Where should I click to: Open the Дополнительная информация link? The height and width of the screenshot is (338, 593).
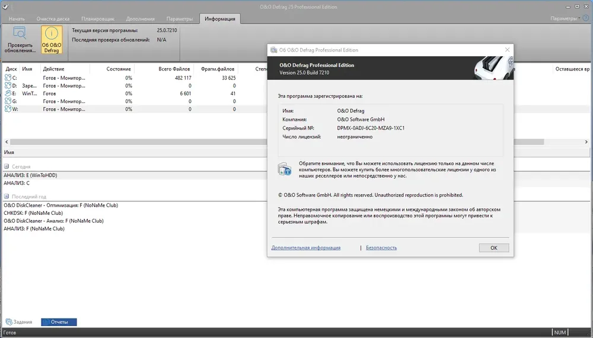pos(305,248)
